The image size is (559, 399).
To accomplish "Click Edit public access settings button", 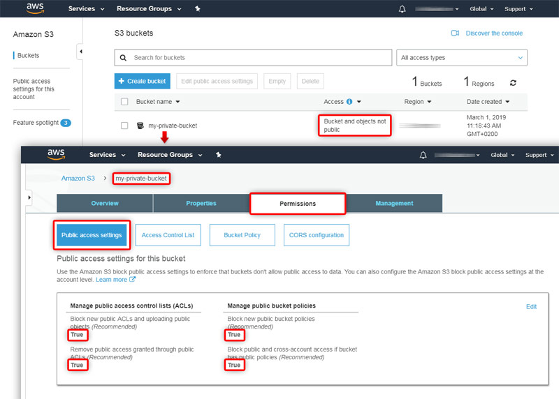I will [217, 81].
